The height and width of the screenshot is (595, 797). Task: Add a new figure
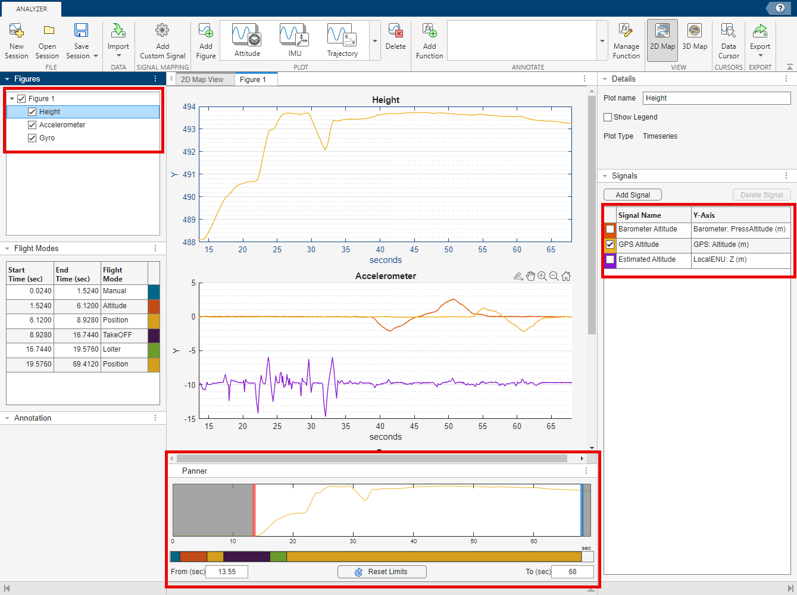coord(206,41)
